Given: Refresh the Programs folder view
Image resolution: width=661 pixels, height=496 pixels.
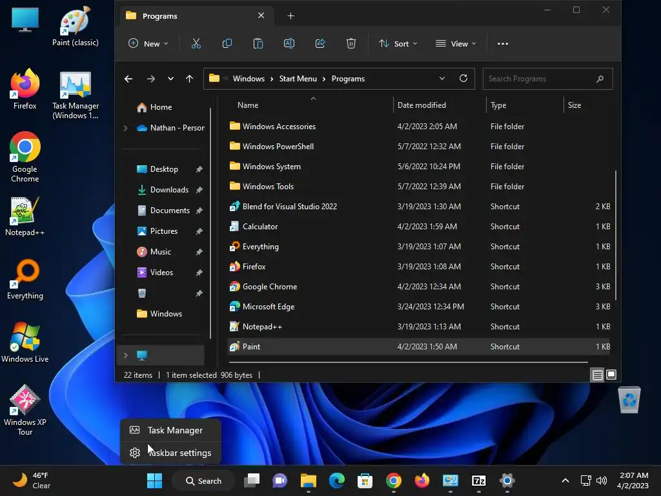Looking at the screenshot, I should coord(463,78).
